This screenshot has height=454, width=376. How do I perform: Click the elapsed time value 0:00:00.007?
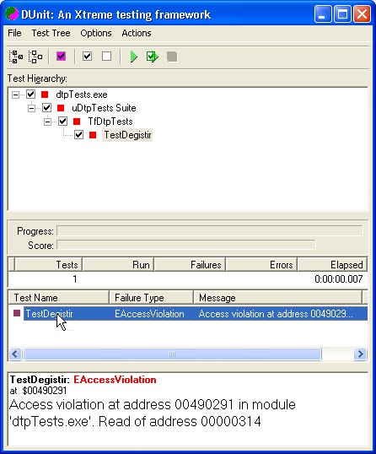pyautogui.click(x=338, y=279)
